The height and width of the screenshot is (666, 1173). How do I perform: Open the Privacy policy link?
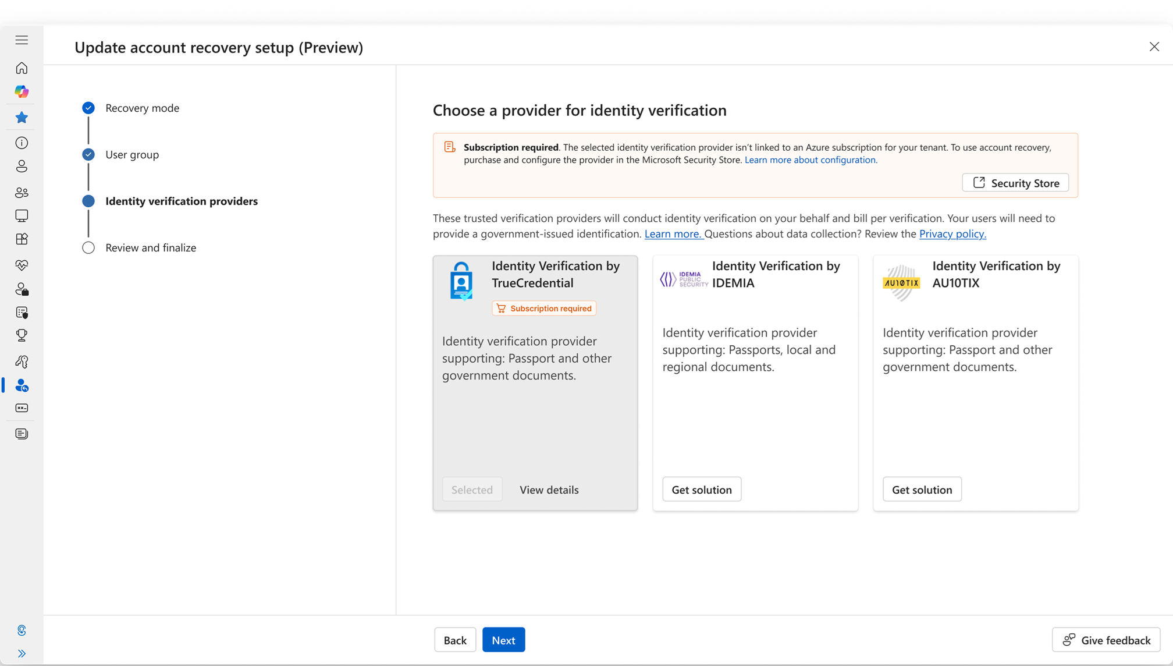[952, 234]
